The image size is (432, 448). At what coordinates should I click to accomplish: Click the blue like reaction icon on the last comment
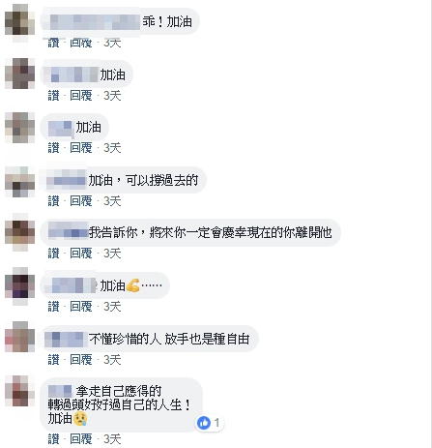(204, 423)
